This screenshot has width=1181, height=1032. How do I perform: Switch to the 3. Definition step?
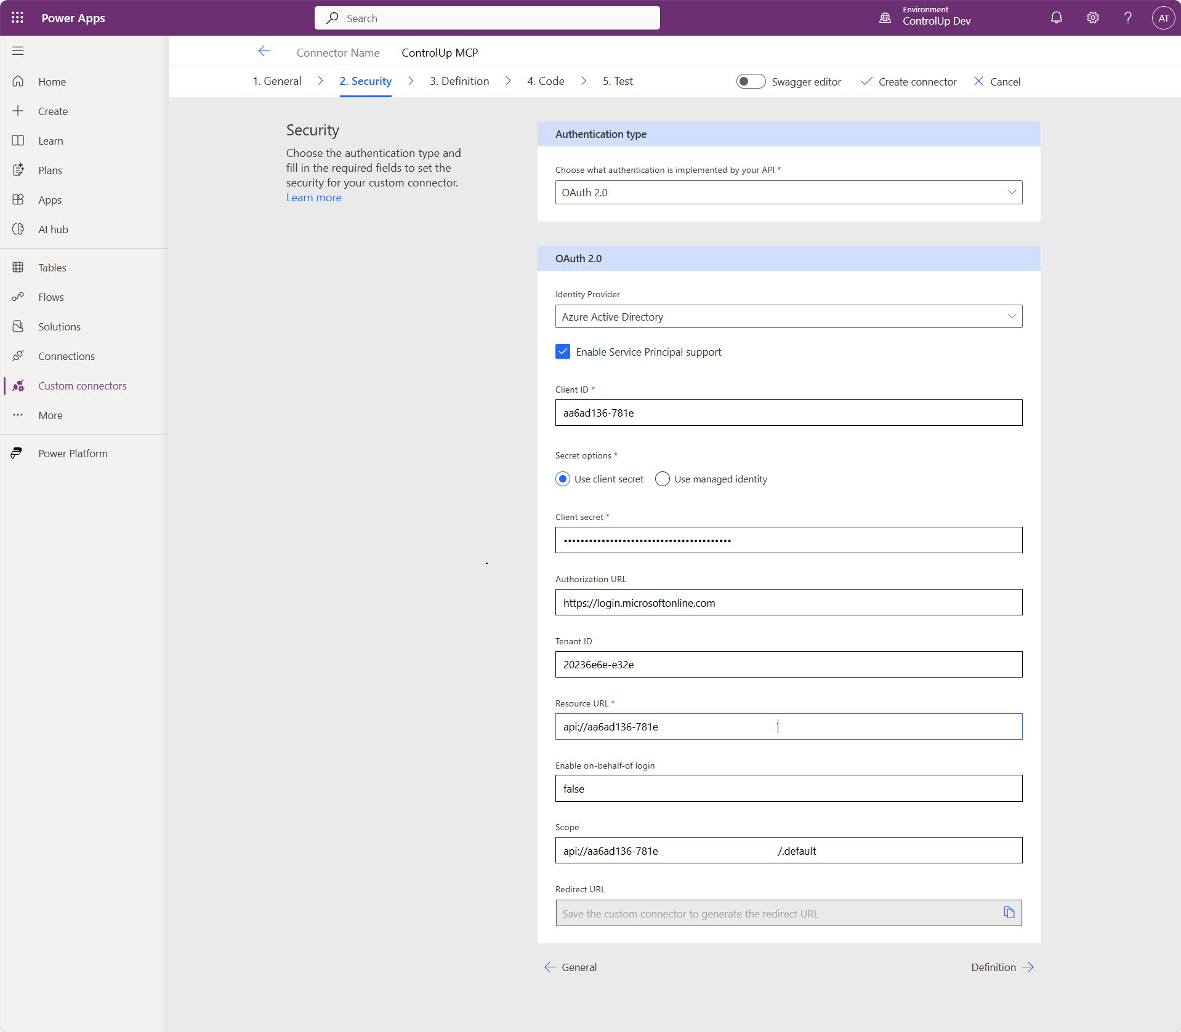[459, 81]
